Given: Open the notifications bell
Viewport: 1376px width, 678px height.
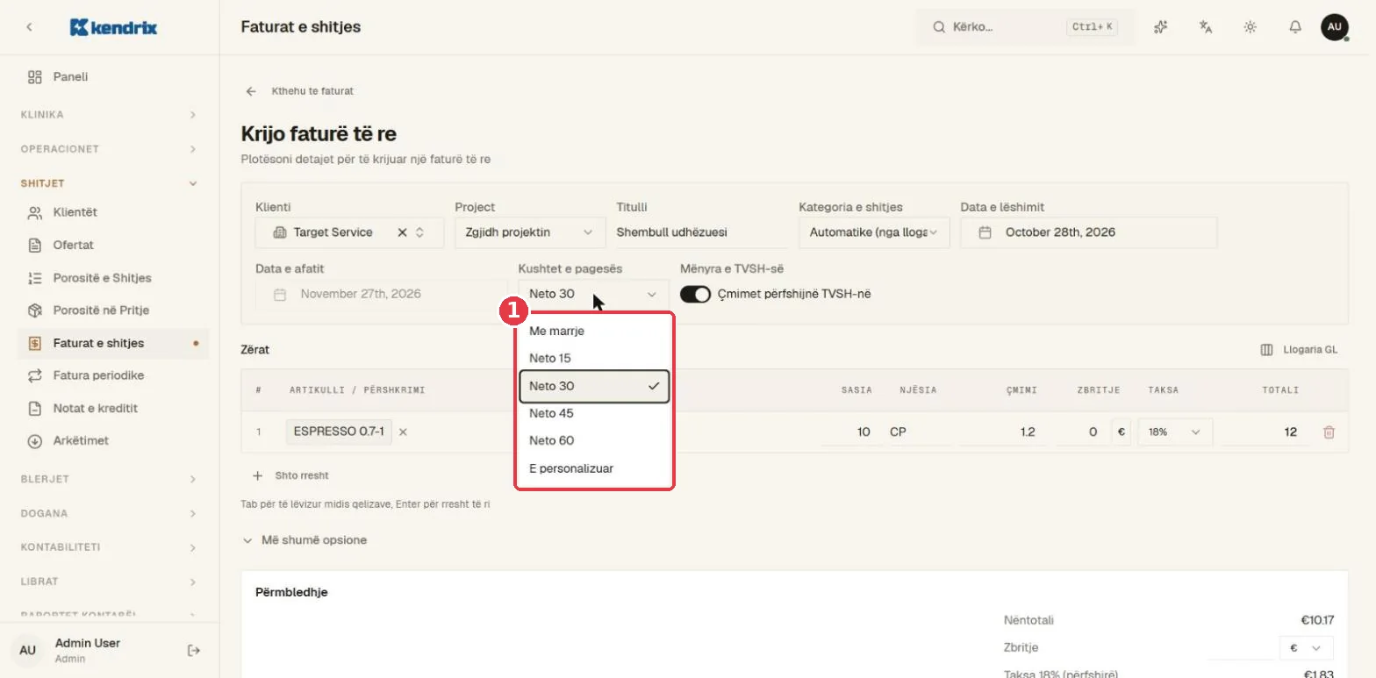Looking at the screenshot, I should (1295, 27).
